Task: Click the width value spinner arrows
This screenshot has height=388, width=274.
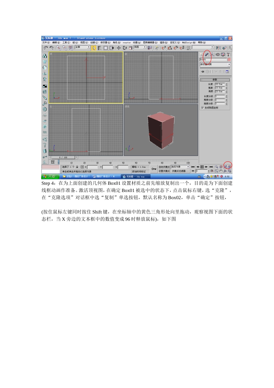Action: pyautogui.click(x=226, y=88)
